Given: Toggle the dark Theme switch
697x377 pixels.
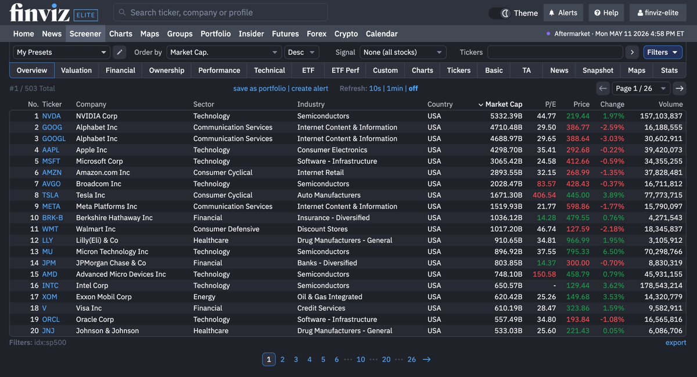Looking at the screenshot, I should tap(499, 13).
